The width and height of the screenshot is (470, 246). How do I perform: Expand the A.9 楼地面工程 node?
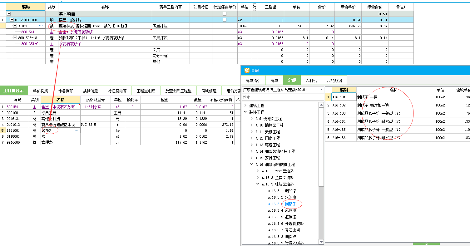252,119
